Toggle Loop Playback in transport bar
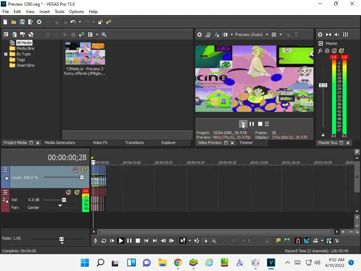This screenshot has height=271, width=361. pyautogui.click(x=104, y=241)
